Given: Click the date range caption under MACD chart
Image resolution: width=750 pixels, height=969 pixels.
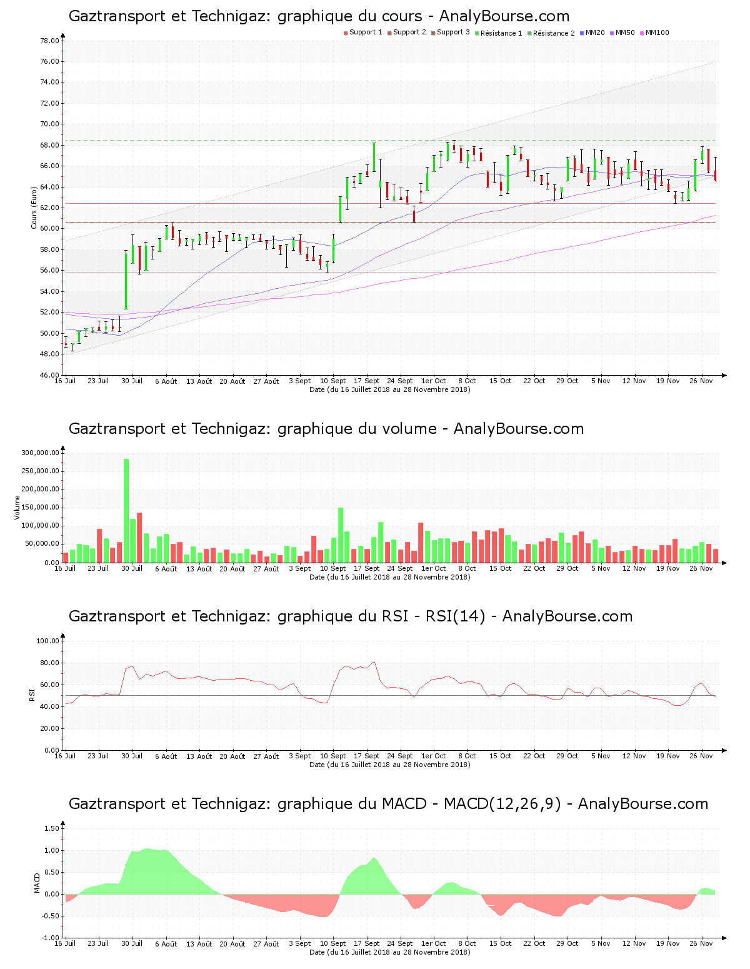Looking at the screenshot, I should tap(390, 952).
